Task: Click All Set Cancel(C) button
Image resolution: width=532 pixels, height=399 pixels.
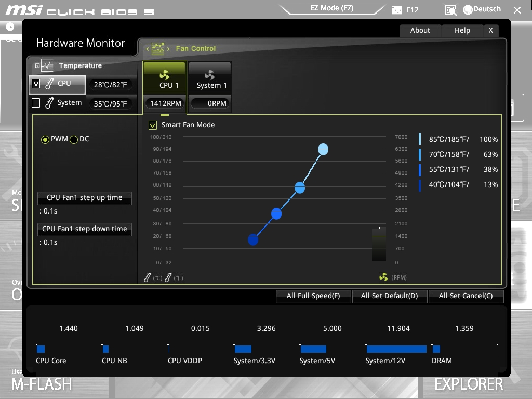Action: coord(466,296)
